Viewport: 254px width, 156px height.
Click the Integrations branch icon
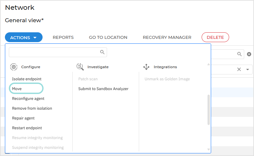coord(146,67)
